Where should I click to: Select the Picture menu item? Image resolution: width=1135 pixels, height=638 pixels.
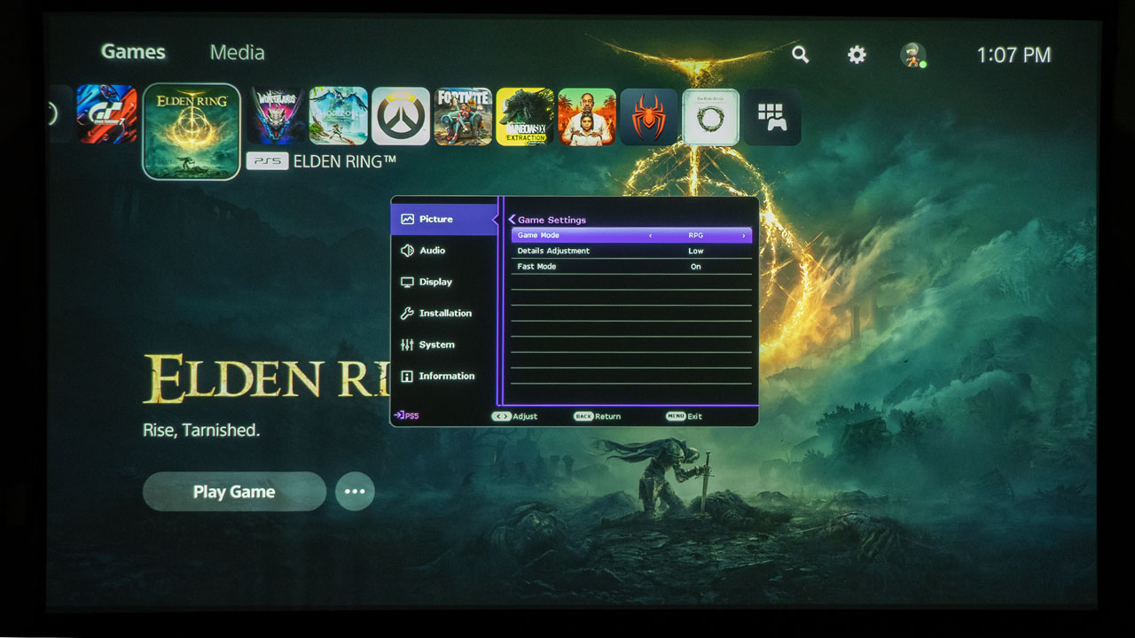tap(443, 219)
